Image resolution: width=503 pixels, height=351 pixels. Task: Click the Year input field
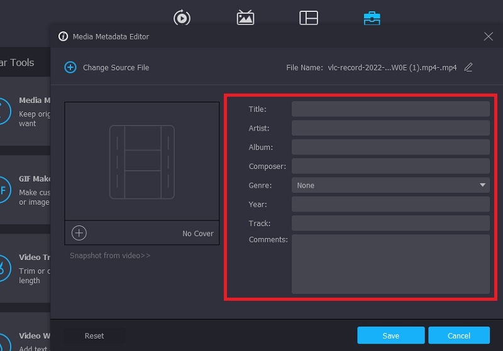click(x=390, y=204)
